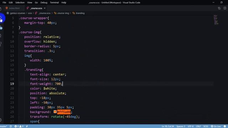Viewport: 228px width, 128px height.
Task: Click 'transition: .3s;' line
Action: (x=40, y=51)
